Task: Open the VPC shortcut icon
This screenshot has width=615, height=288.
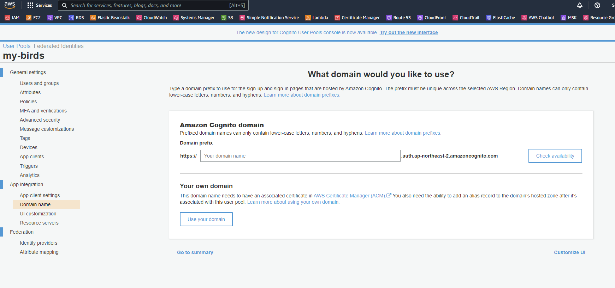Action: pyautogui.click(x=50, y=18)
